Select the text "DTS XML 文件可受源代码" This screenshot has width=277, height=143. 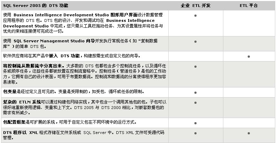click(140, 133)
